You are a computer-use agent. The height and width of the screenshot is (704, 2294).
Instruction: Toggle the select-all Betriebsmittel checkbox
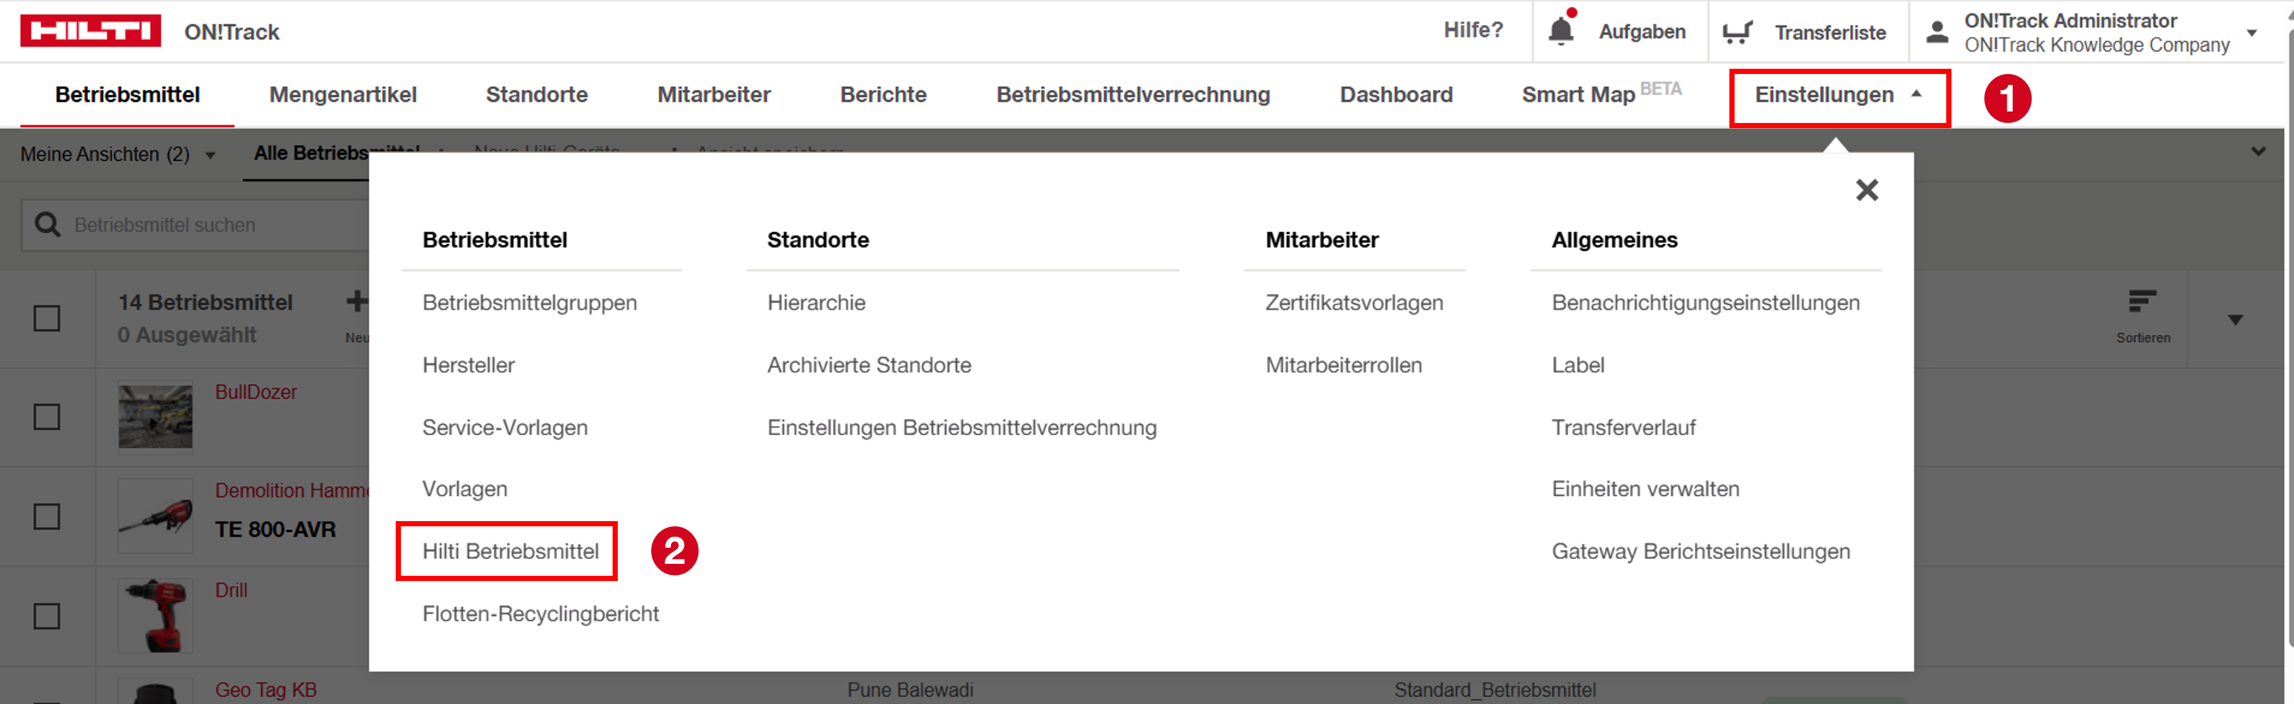point(47,318)
